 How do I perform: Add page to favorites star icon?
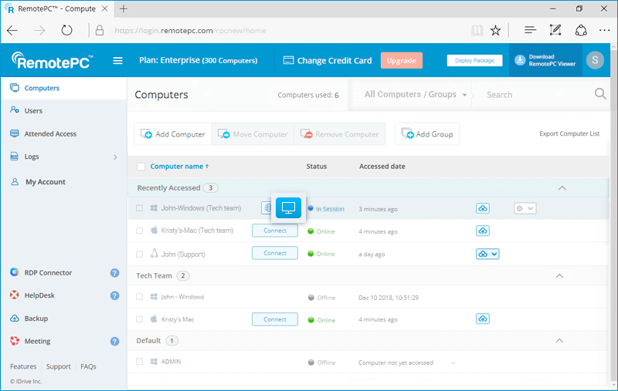tap(495, 30)
